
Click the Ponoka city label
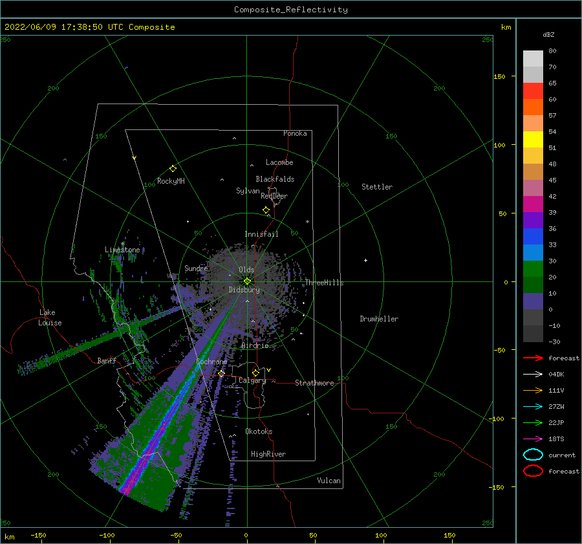coord(295,133)
